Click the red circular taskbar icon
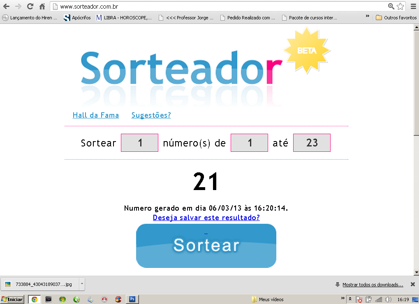This screenshot has width=419, height=304. [x=104, y=299]
